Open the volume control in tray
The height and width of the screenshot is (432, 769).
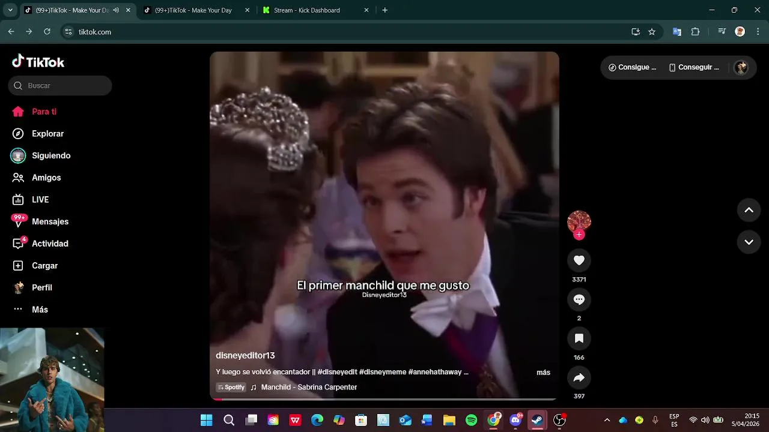coord(705,421)
